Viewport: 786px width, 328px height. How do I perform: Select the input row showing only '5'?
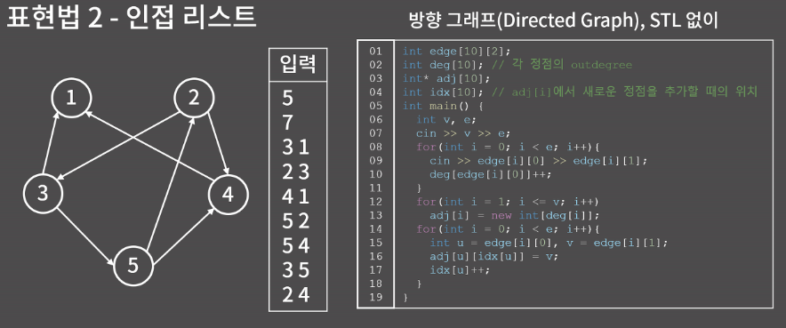coord(288,98)
